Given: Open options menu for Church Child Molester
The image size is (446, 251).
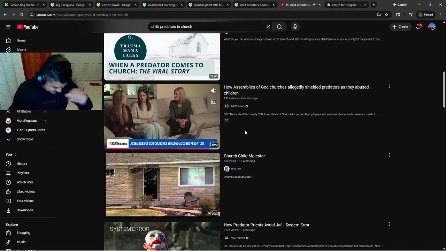Looking at the screenshot, I should tap(390, 155).
